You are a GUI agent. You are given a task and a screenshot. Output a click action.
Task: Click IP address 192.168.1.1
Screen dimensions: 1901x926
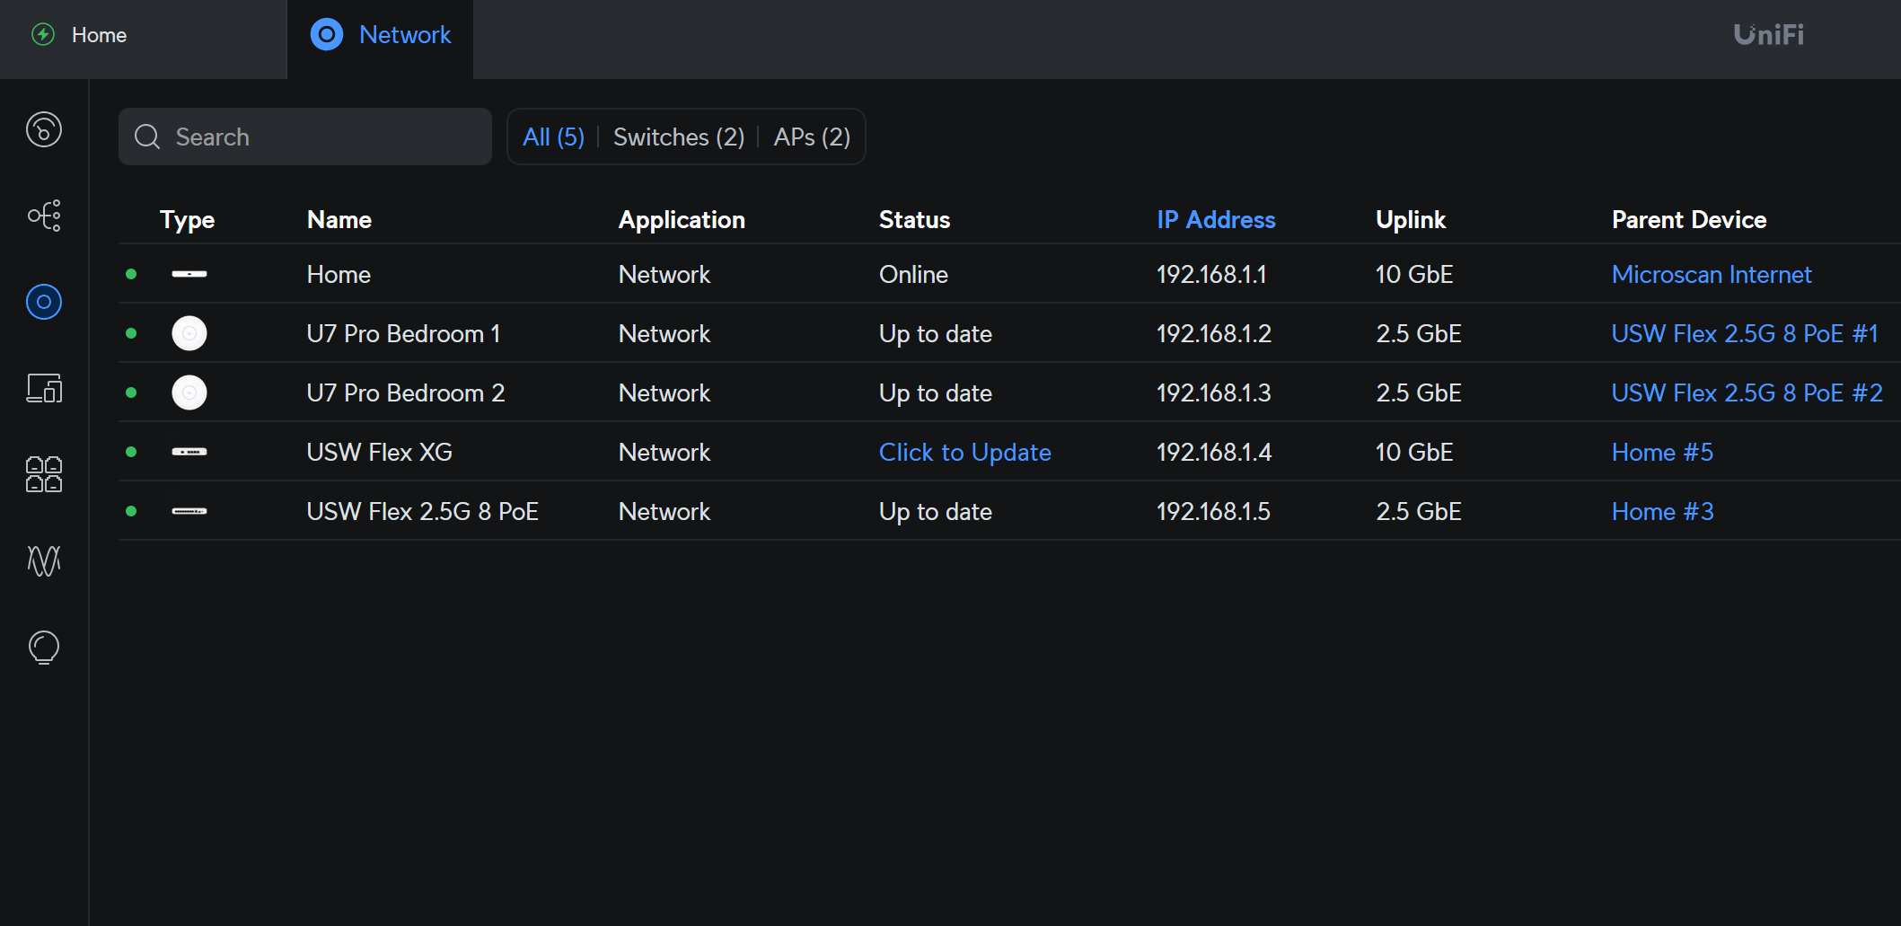[x=1211, y=274]
